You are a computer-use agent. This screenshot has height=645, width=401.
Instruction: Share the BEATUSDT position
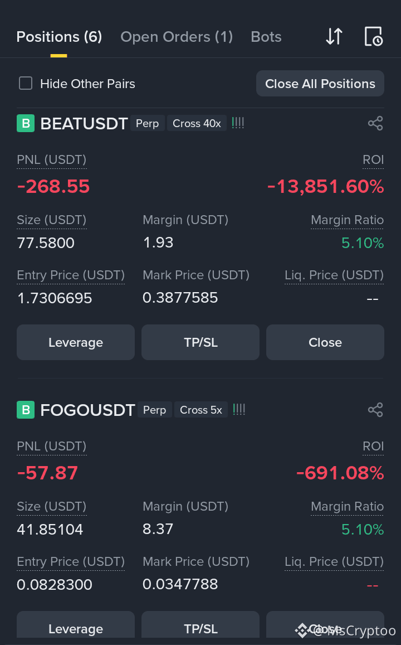[375, 123]
